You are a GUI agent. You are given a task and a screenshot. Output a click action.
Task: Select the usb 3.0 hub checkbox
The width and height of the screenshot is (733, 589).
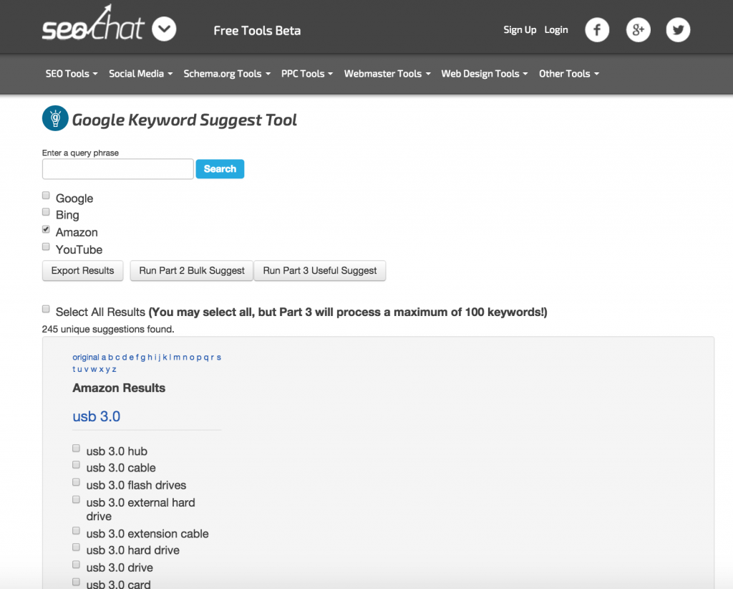(x=77, y=449)
